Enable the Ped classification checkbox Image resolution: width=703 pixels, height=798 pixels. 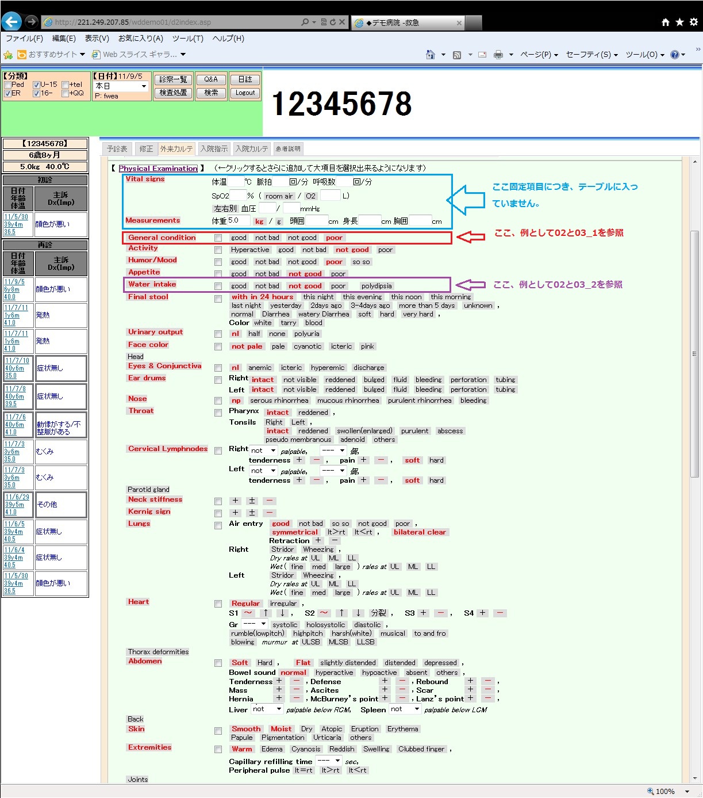(7, 85)
